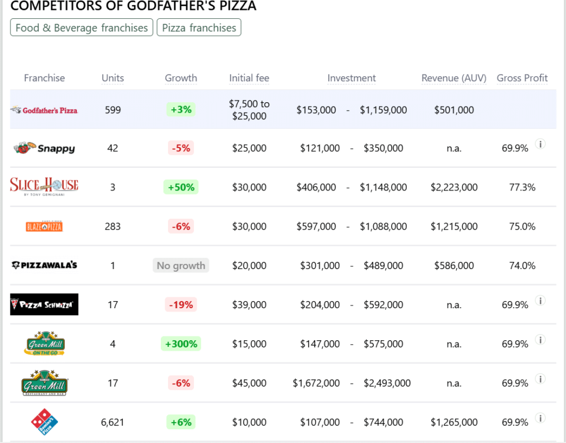The height and width of the screenshot is (443, 566).
Task: Click info icon in Snappy gross profit
Action: tap(541, 144)
